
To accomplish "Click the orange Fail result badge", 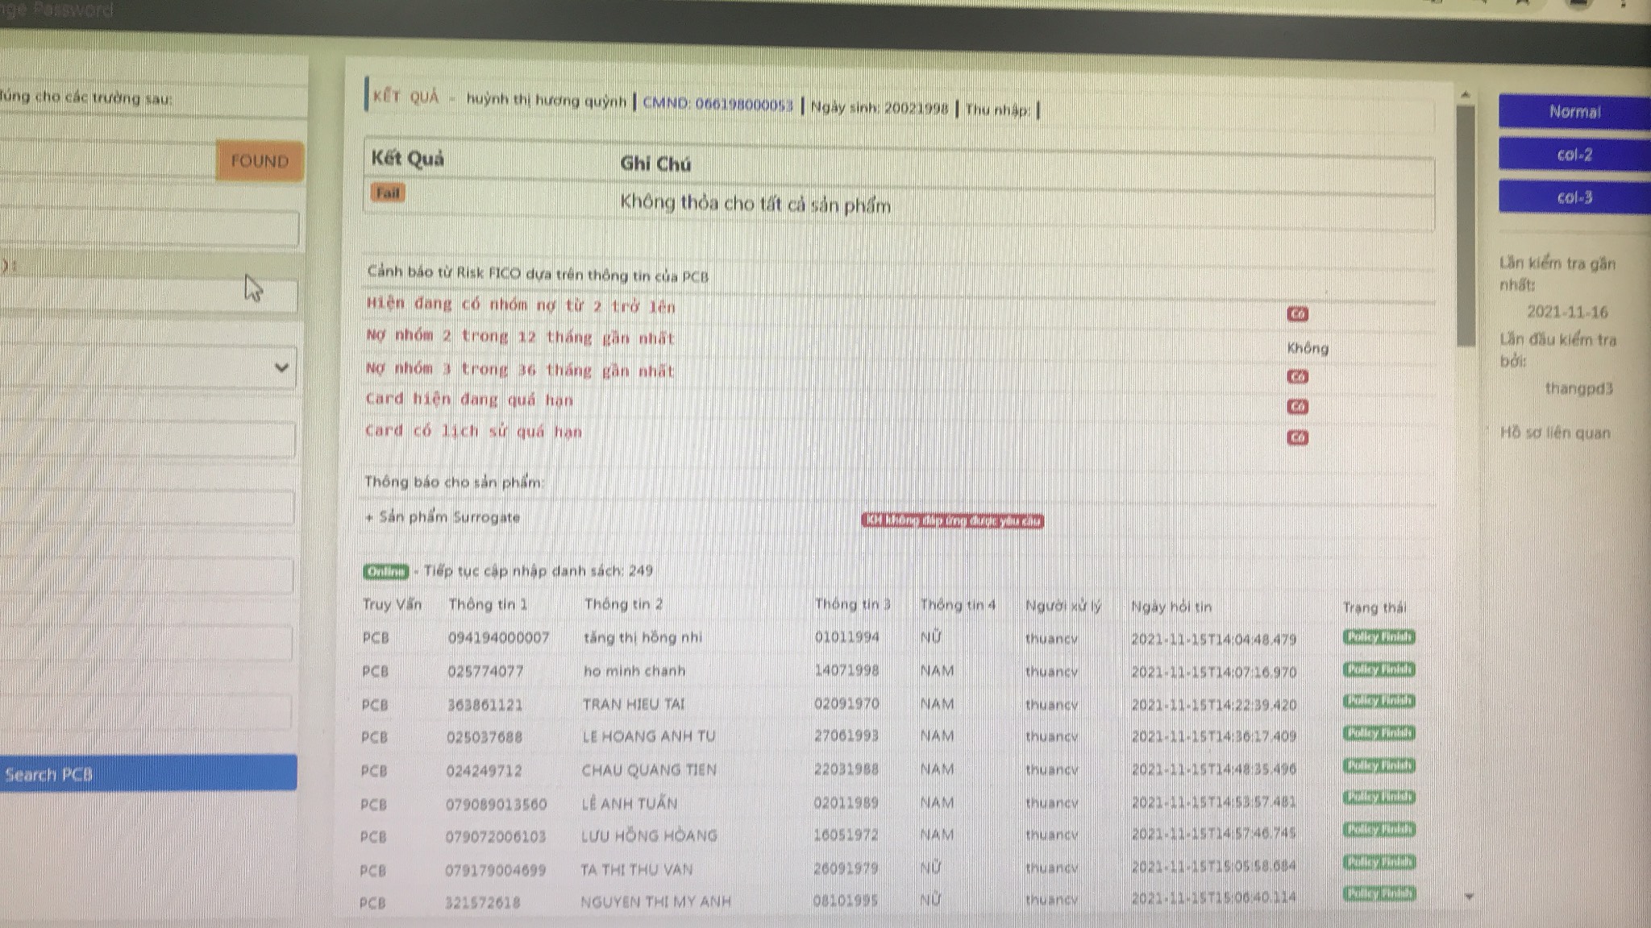I will click(x=388, y=193).
